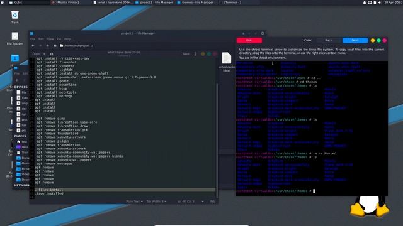403x226 pixels.
Task: Click the 'apt remove thunderbird' line in editor
Action: click(x=57, y=134)
